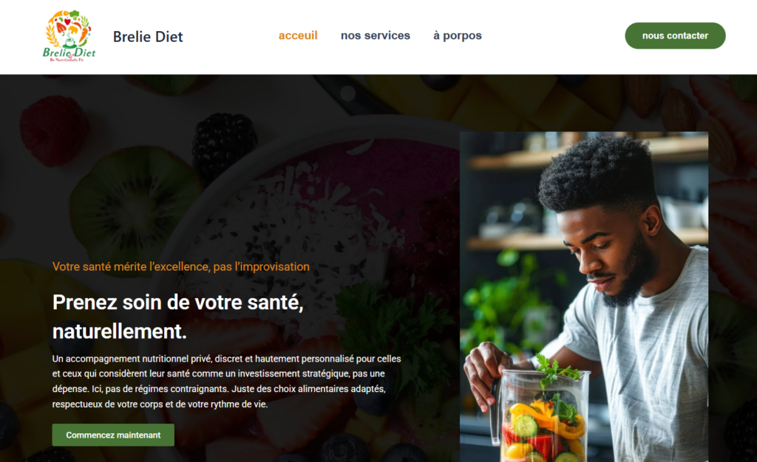Click the blackberry above the smoothie bowl
757x462 pixels.
click(225, 143)
